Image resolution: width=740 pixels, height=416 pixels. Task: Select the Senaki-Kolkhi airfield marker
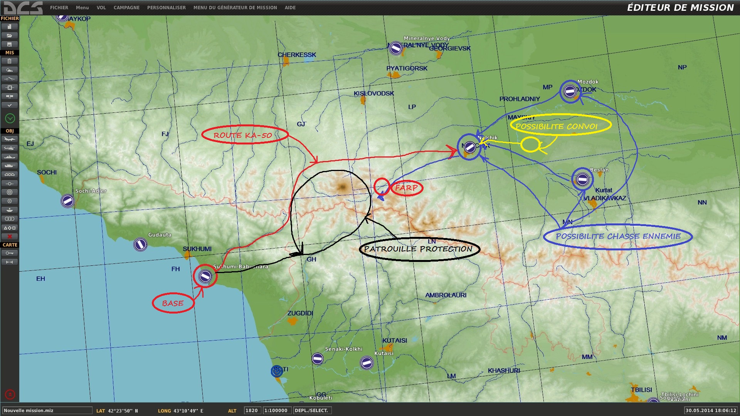click(x=318, y=359)
